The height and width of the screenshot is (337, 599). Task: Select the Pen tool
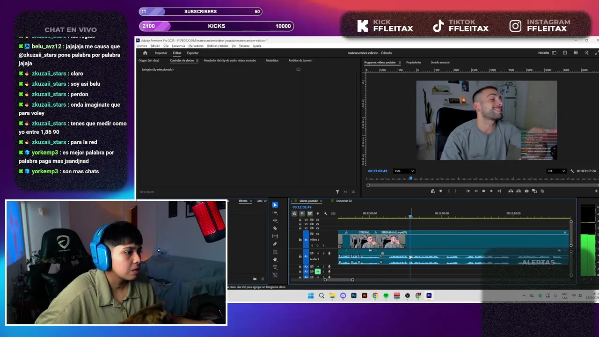275,244
